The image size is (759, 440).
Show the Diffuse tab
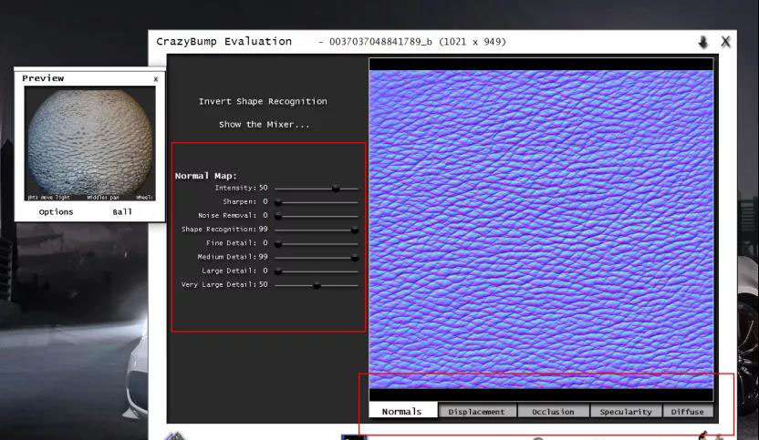pyautogui.click(x=687, y=411)
